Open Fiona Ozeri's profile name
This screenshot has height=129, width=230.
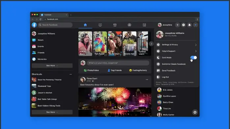point(92,78)
